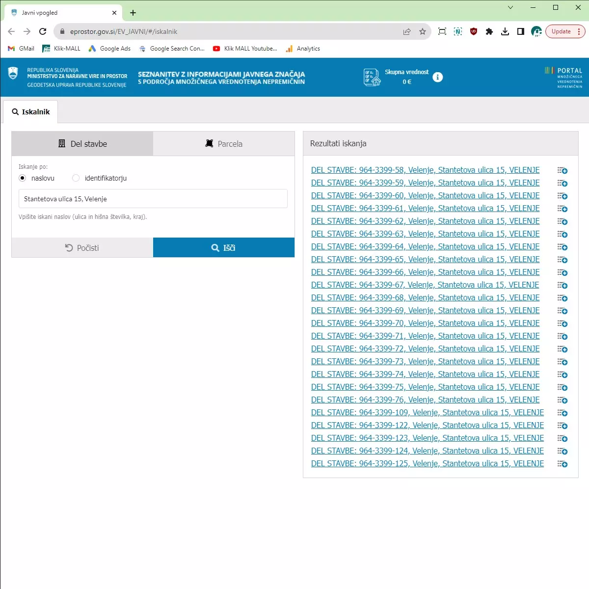The image size is (589, 589).
Task: Click add-to-list icon beside 964-3399-125
Action: coord(562,464)
